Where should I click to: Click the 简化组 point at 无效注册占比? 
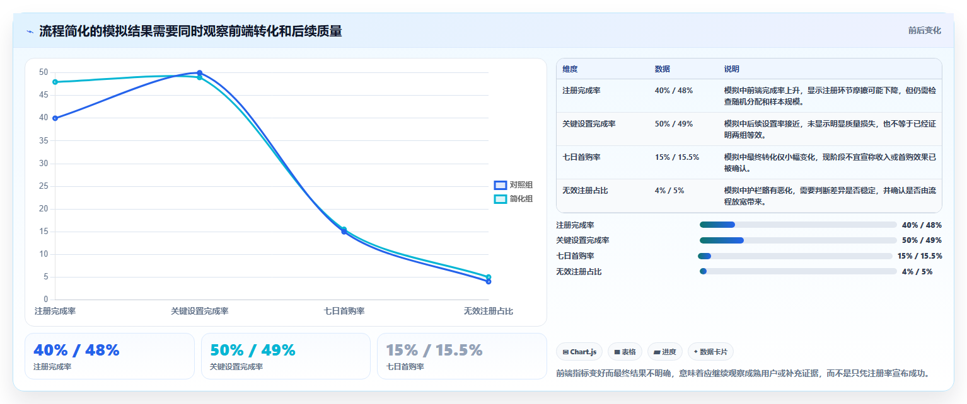(x=489, y=277)
